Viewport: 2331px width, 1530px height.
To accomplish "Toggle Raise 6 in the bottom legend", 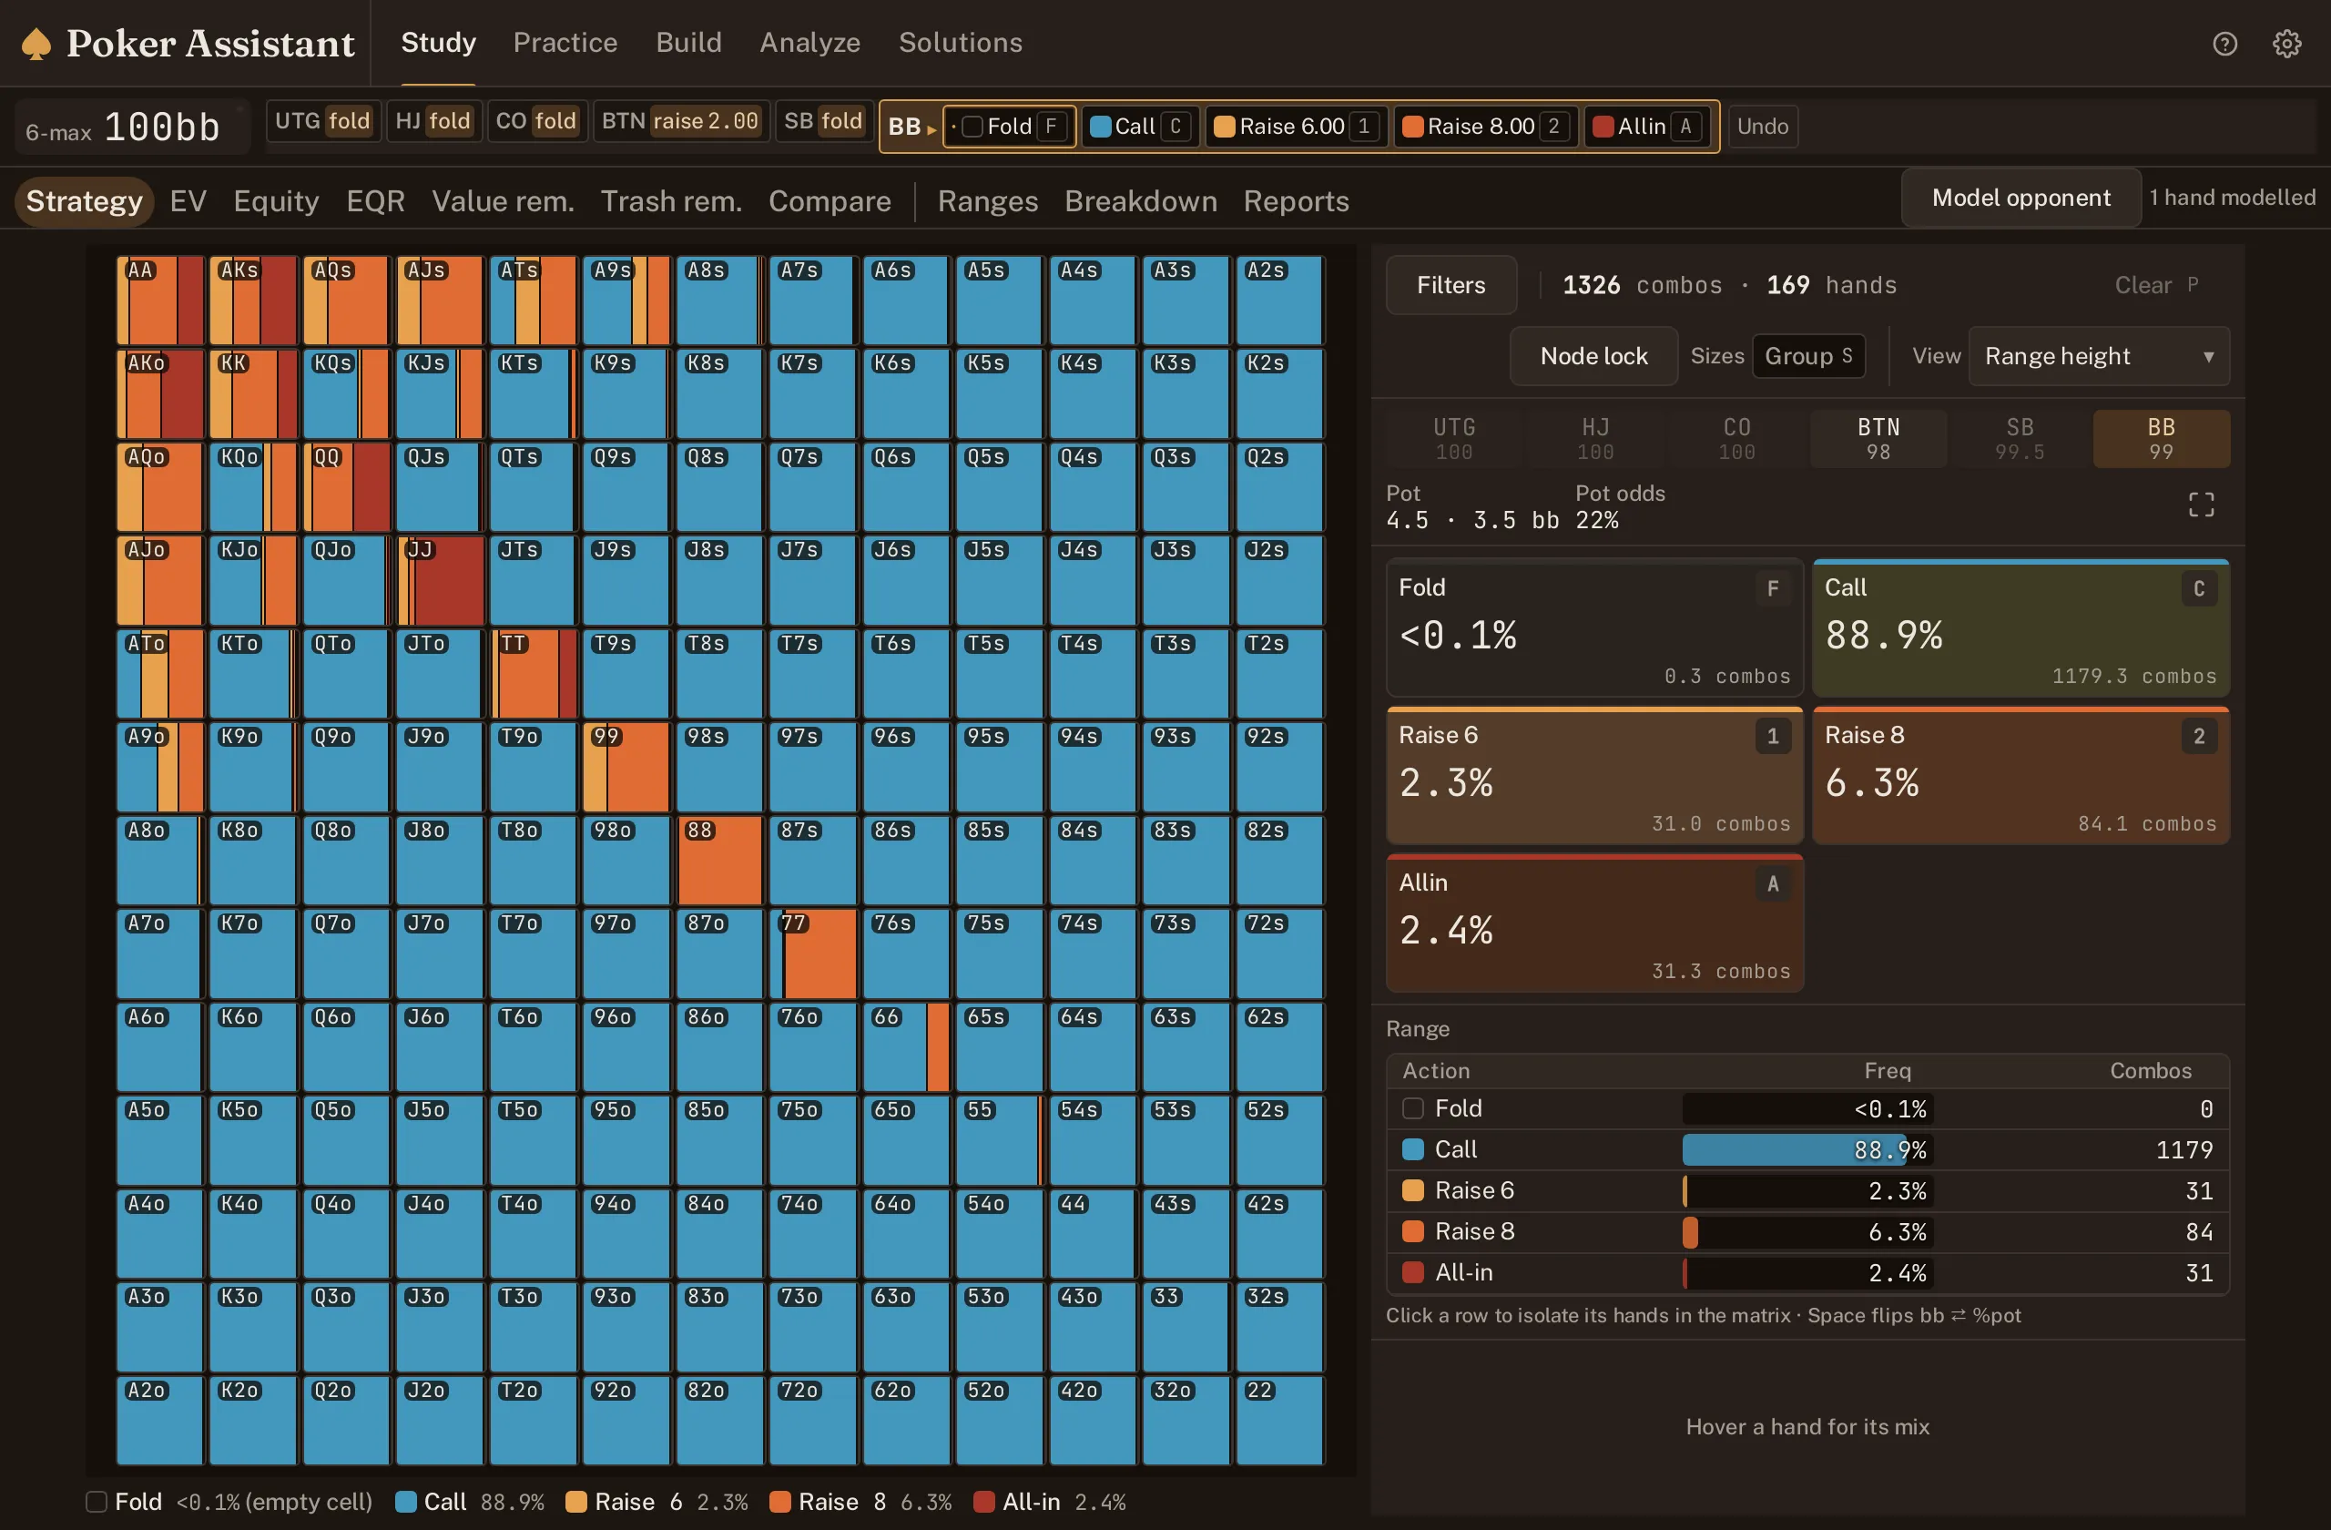I will point(657,1502).
